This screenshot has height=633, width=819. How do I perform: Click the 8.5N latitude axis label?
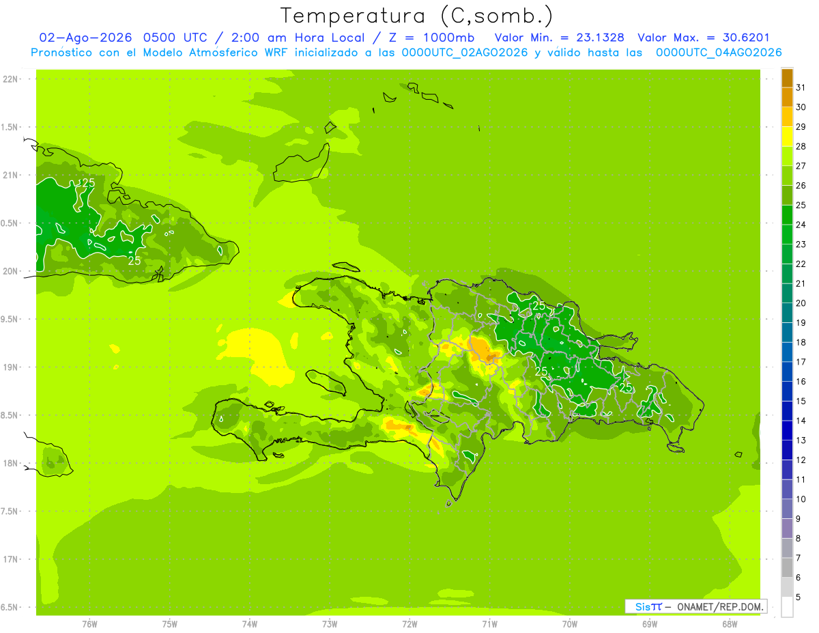[x=10, y=415]
